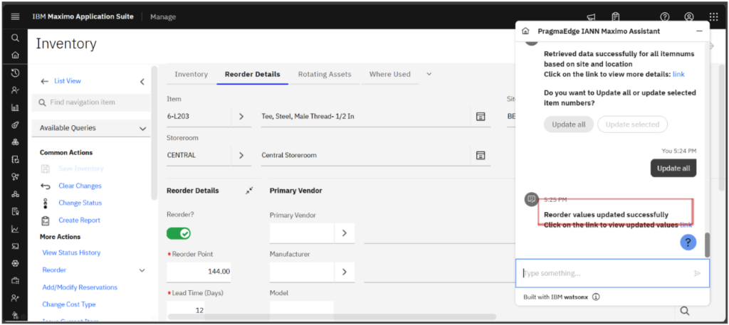Image resolution: width=729 pixels, height=325 pixels.
Task: Collapse the side navigation panel chevron
Action: pyautogui.click(x=142, y=82)
